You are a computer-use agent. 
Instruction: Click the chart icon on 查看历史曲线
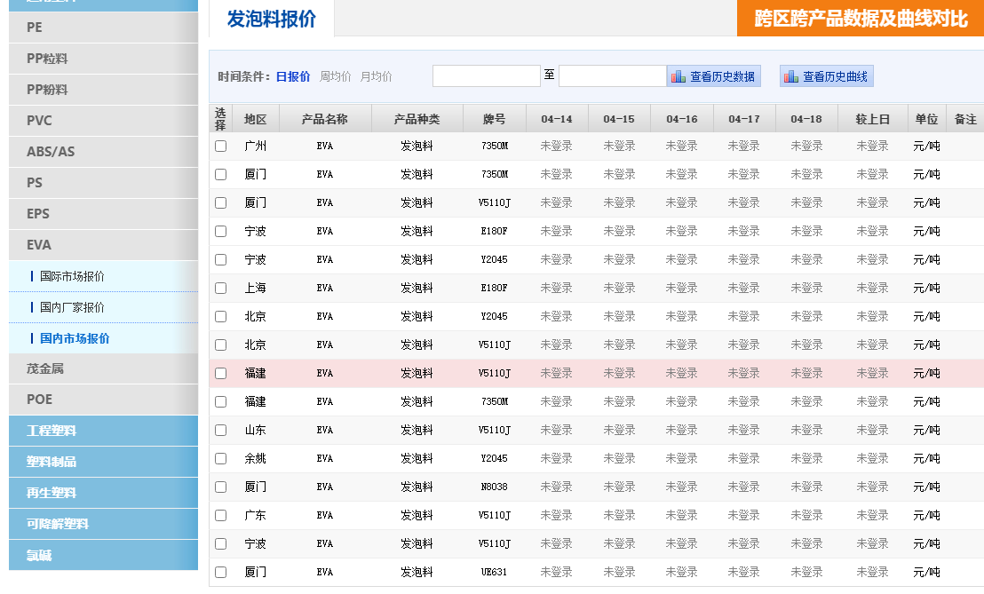coord(791,77)
